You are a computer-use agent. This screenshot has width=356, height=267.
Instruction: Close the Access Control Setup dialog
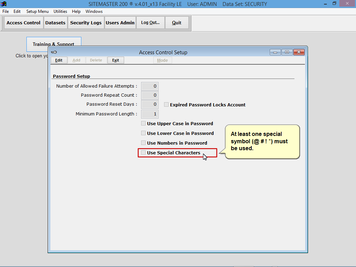pos(299,52)
